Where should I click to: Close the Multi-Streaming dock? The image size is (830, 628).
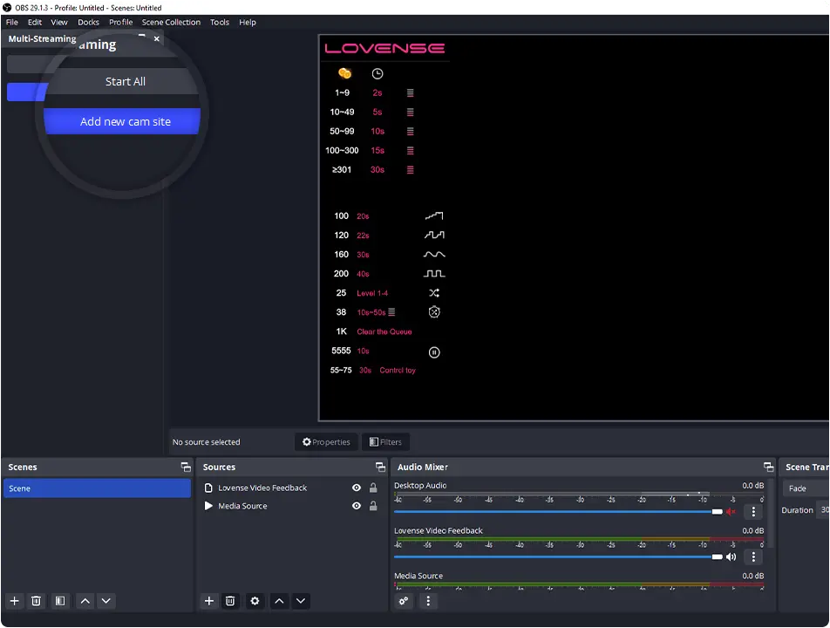pos(157,38)
